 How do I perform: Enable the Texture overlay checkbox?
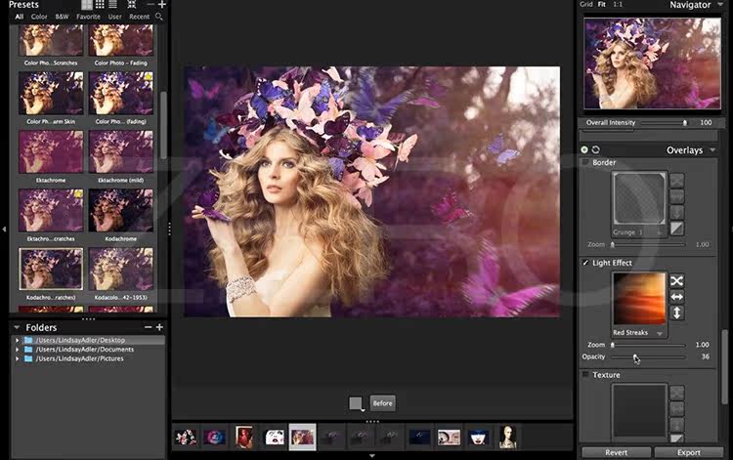[x=586, y=375]
